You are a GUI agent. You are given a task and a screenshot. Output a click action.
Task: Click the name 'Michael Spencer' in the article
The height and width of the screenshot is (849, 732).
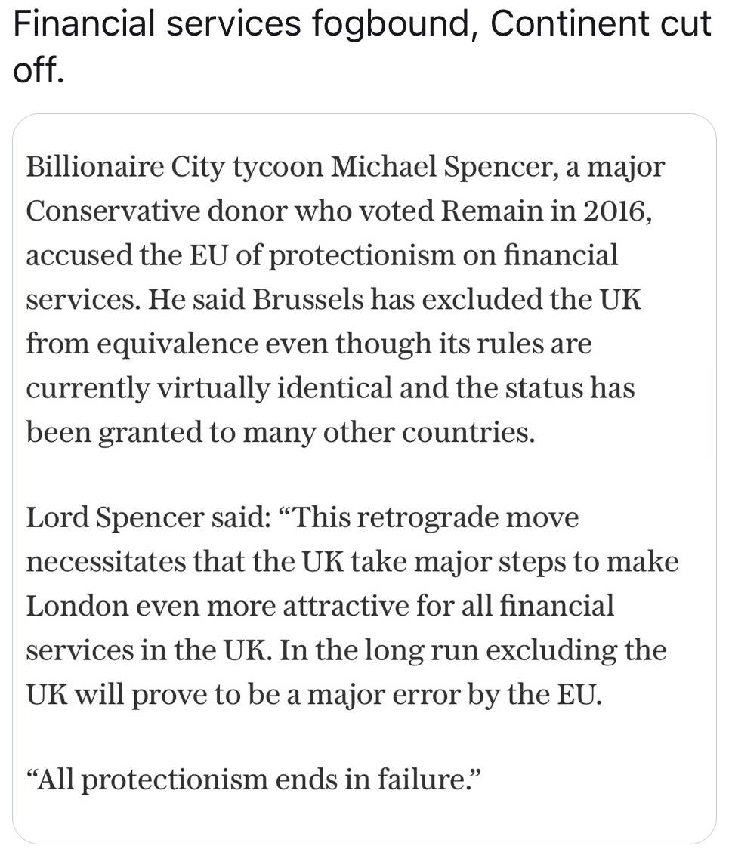[x=442, y=167]
